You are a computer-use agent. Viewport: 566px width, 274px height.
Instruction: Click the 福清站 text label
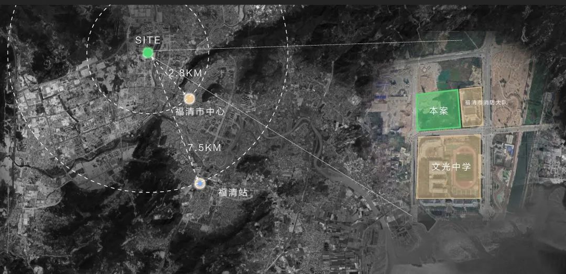233,193
